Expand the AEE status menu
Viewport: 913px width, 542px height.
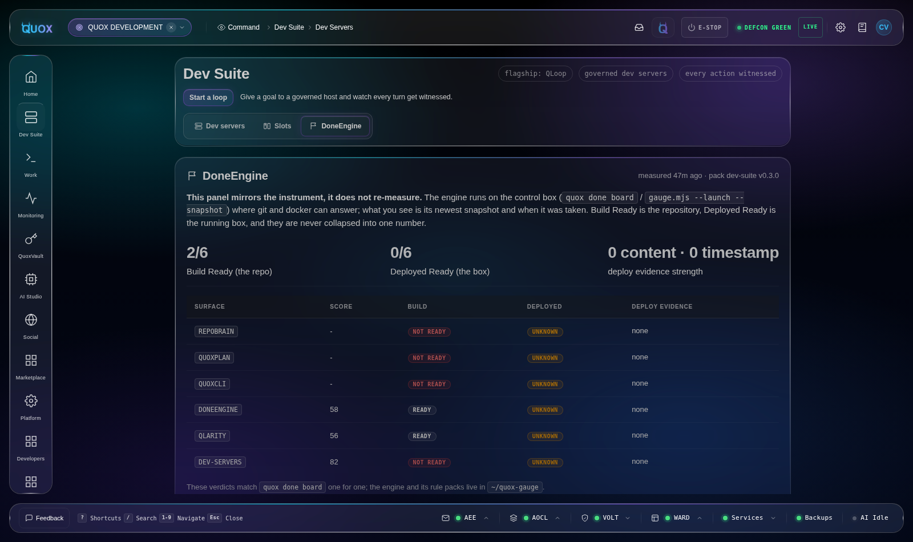(x=486, y=518)
